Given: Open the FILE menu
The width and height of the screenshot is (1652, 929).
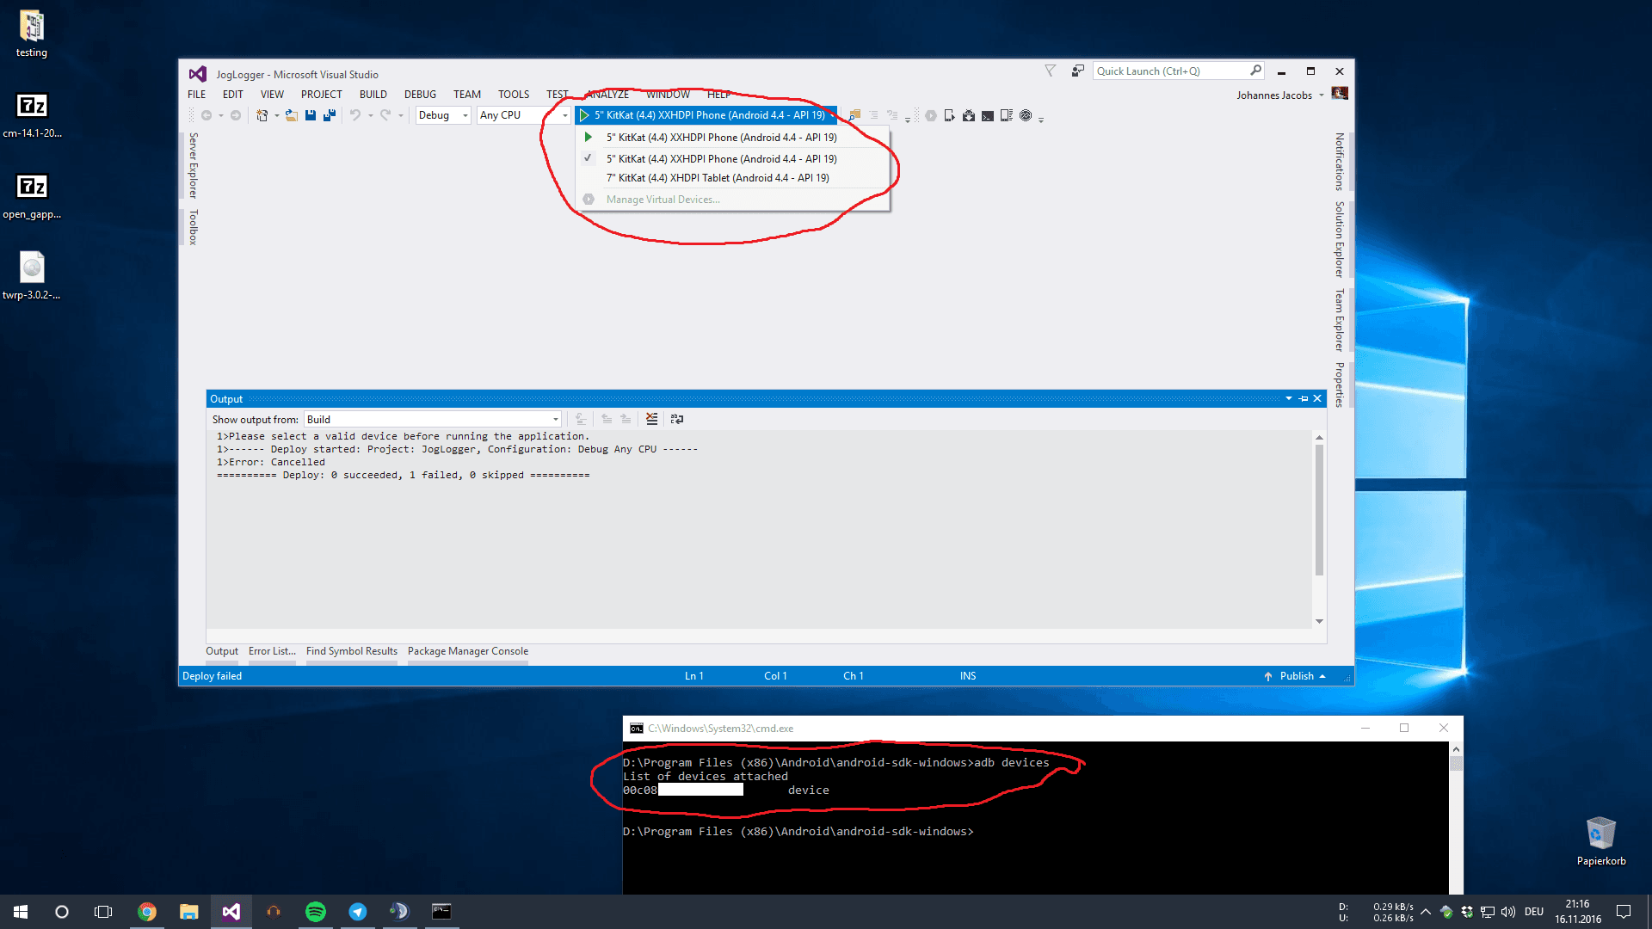Looking at the screenshot, I should 197,95.
